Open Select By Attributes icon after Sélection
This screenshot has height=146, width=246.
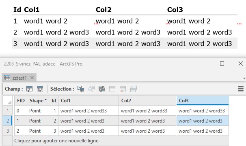(81, 89)
